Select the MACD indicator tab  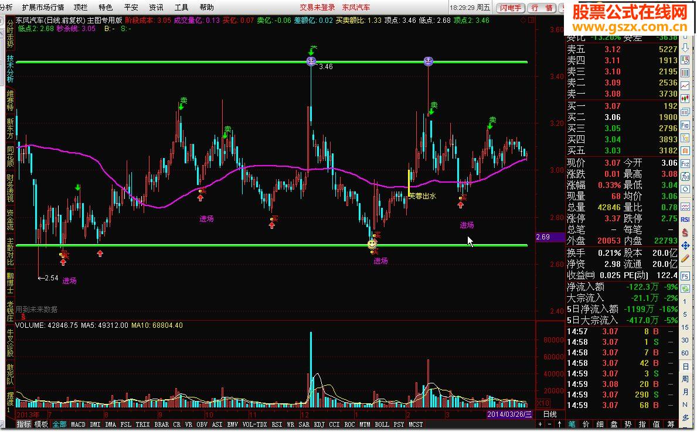click(78, 424)
